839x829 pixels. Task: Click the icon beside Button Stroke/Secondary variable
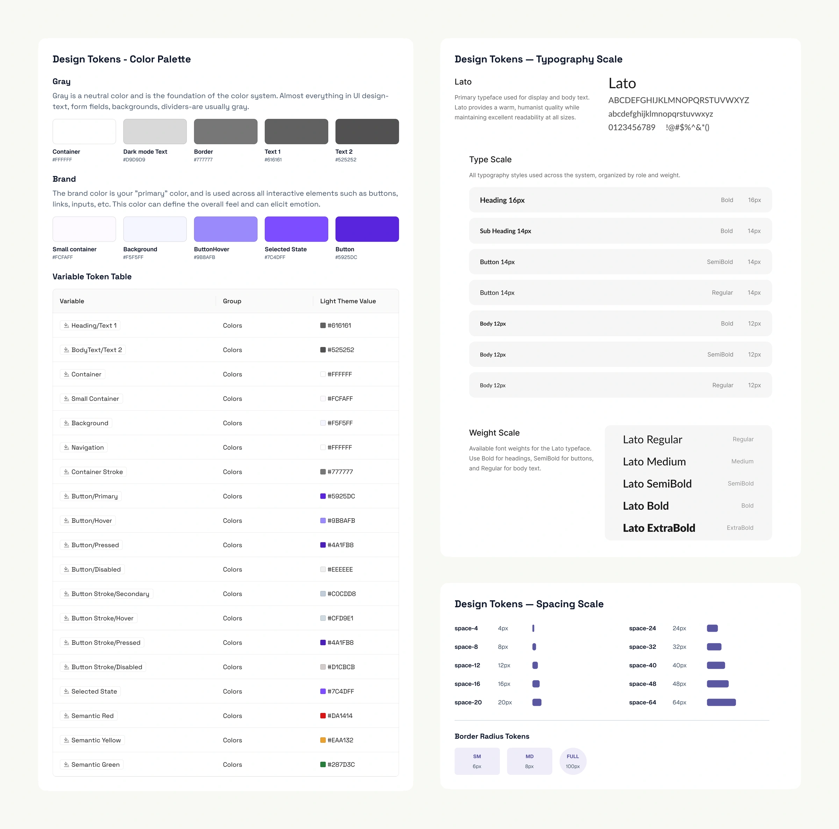pyautogui.click(x=66, y=593)
